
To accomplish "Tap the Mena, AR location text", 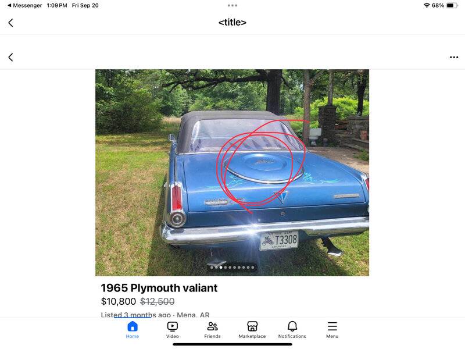I will pyautogui.click(x=193, y=315).
